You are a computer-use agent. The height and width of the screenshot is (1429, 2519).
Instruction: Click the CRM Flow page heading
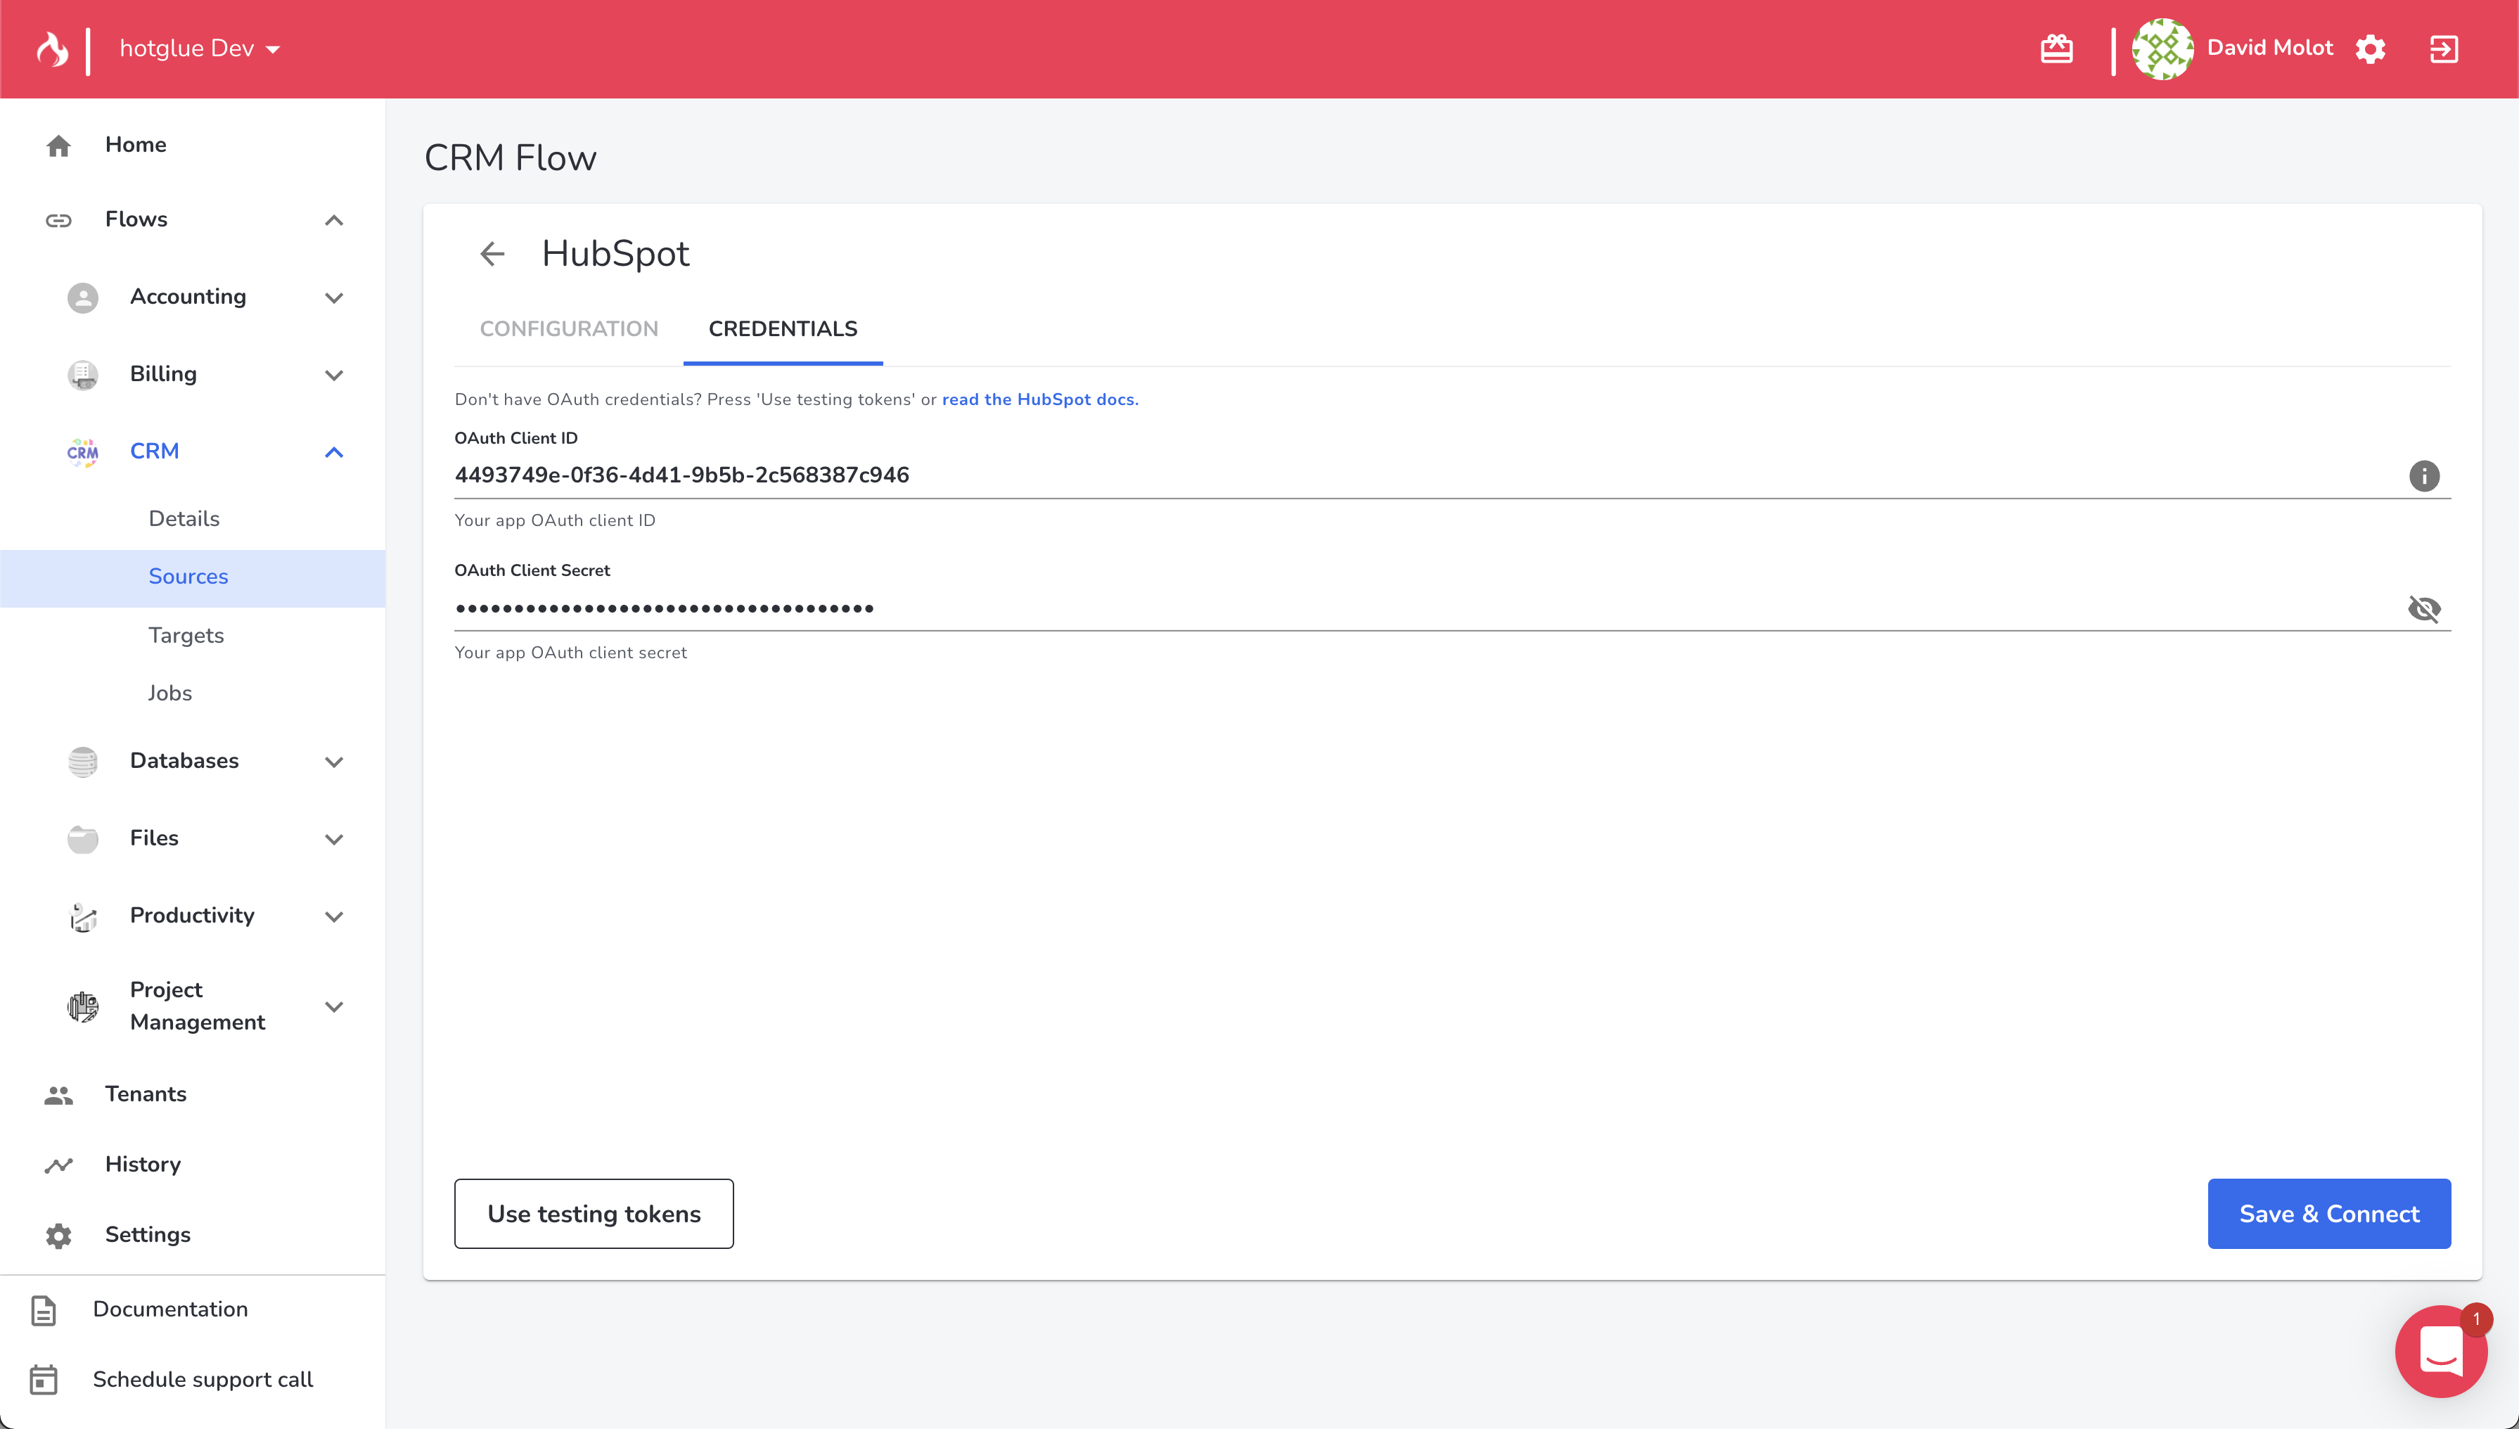click(509, 158)
